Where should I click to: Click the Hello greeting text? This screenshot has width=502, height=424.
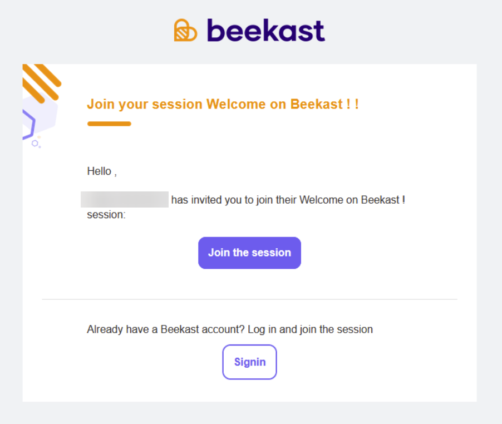[x=102, y=171]
